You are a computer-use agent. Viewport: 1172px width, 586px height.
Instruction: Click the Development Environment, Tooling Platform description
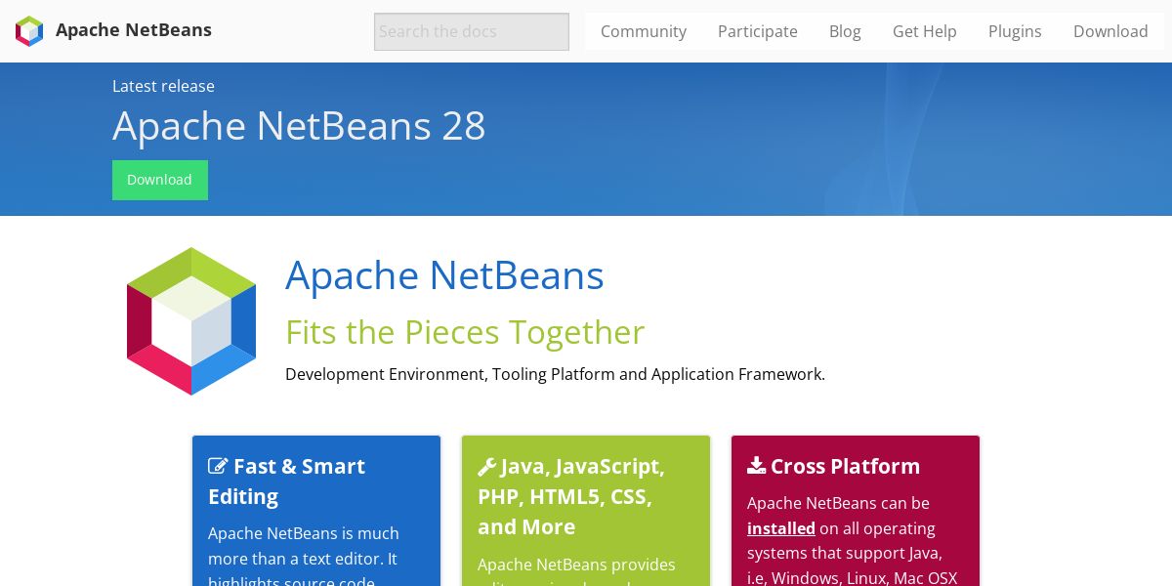coord(555,374)
